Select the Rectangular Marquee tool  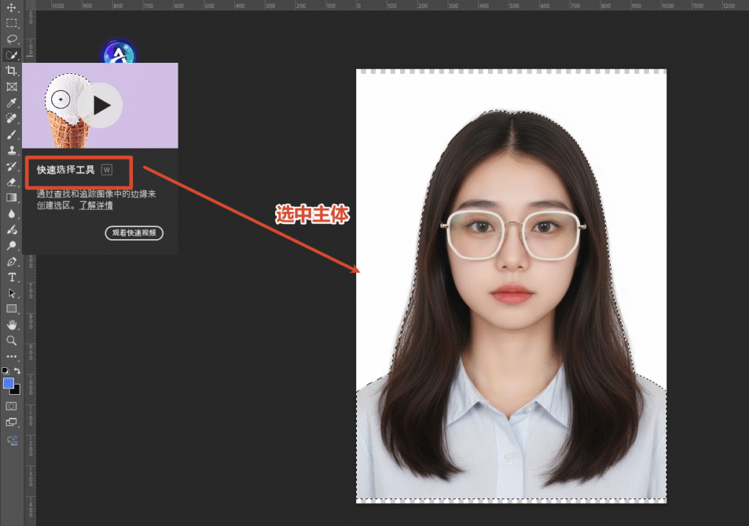tap(12, 23)
